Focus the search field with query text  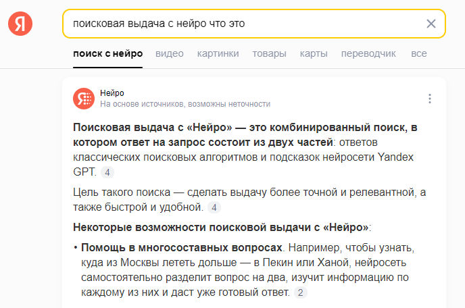(x=254, y=24)
